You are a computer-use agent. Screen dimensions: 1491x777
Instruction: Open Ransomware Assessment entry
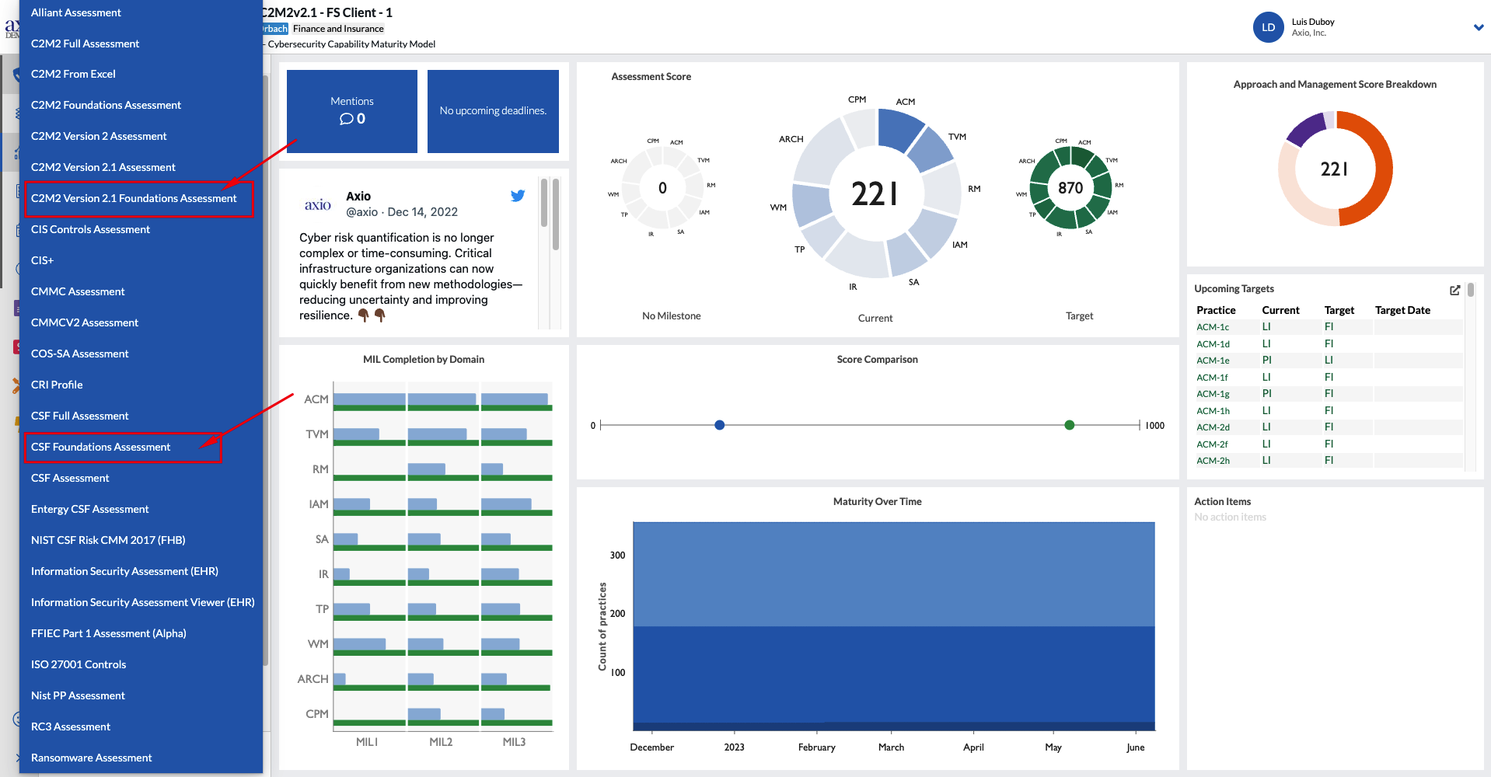tap(92, 758)
